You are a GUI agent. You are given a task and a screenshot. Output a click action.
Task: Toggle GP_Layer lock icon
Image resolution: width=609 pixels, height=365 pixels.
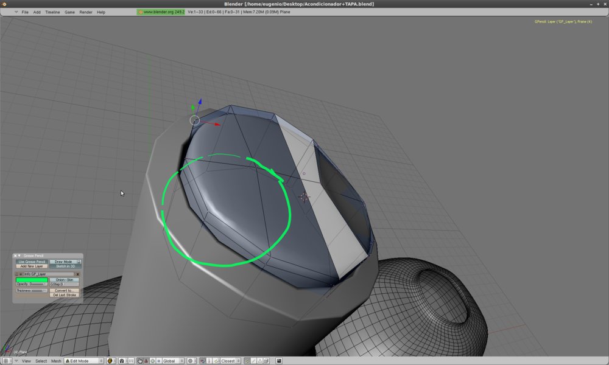point(16,274)
